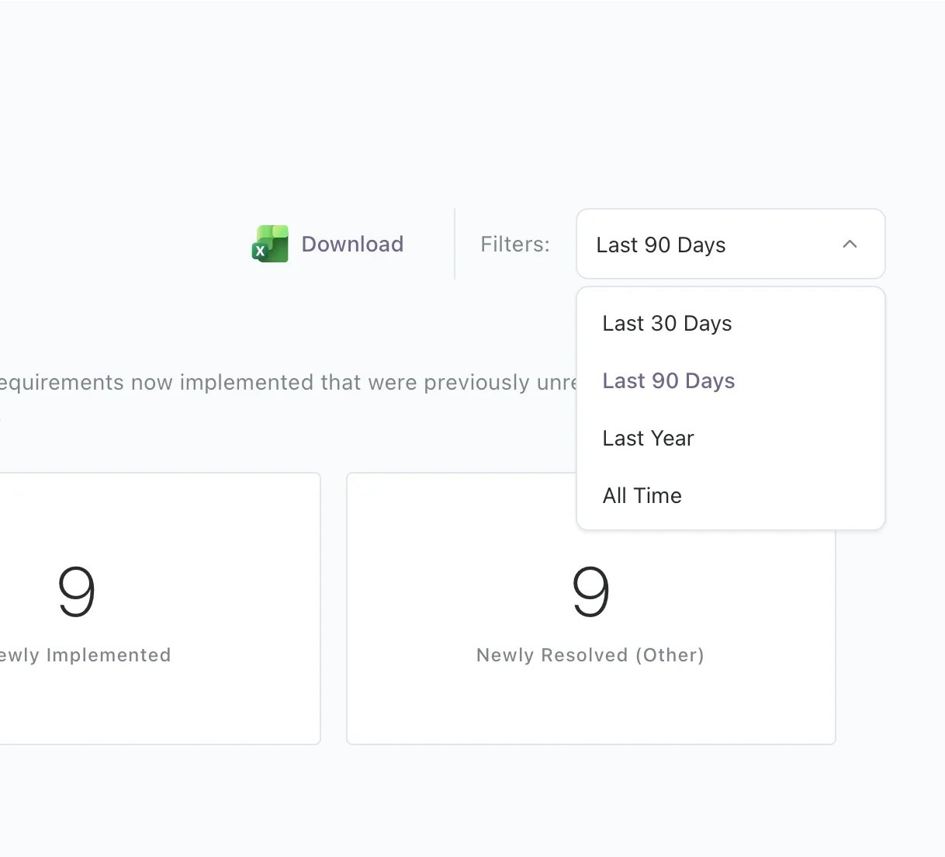Click the chevron-up arrow in filter box
Viewport: 945px width, 857px height.
coord(850,244)
